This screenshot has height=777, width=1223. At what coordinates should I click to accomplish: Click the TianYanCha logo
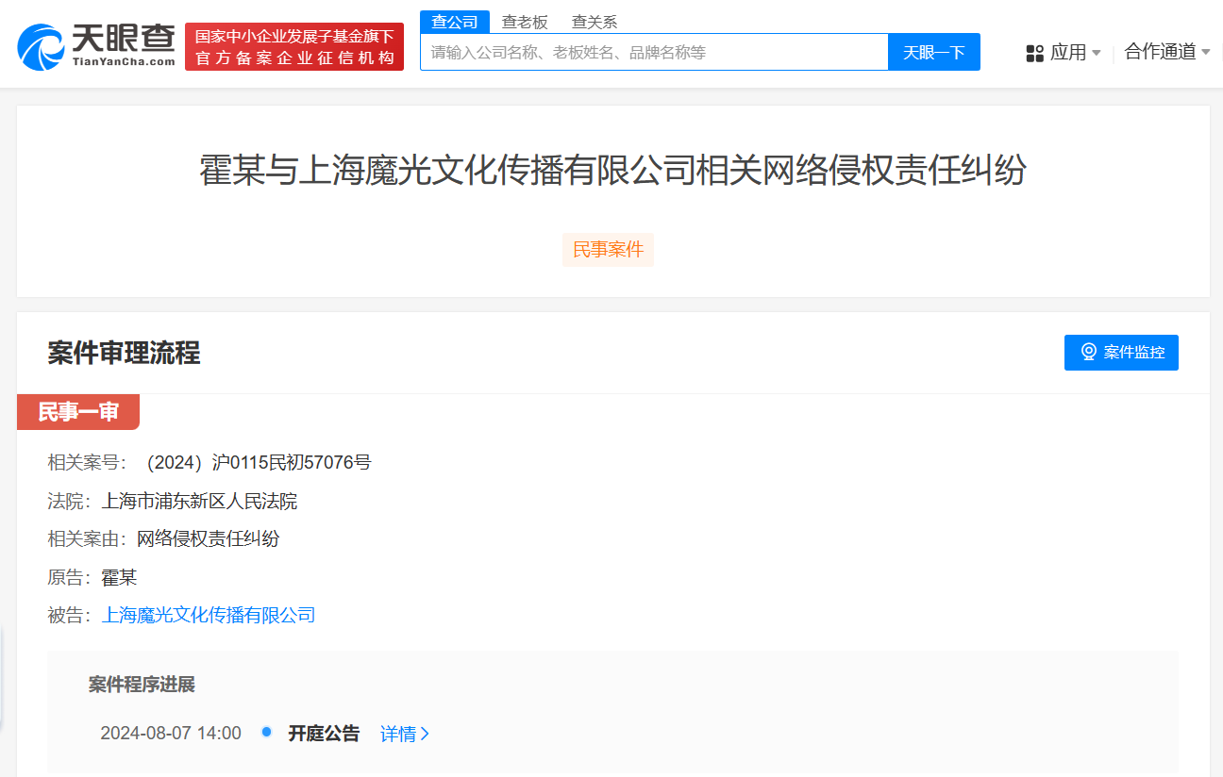(96, 46)
